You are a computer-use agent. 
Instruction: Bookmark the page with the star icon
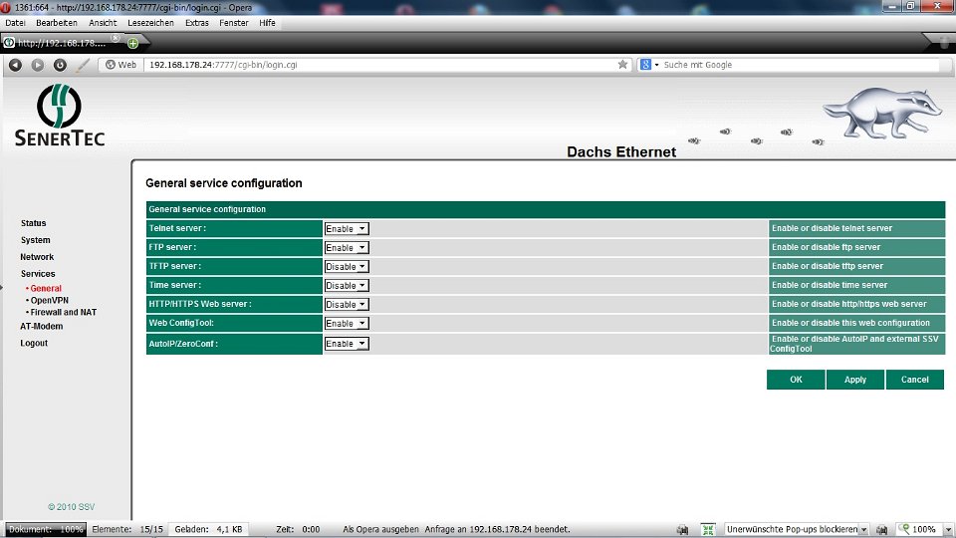623,65
